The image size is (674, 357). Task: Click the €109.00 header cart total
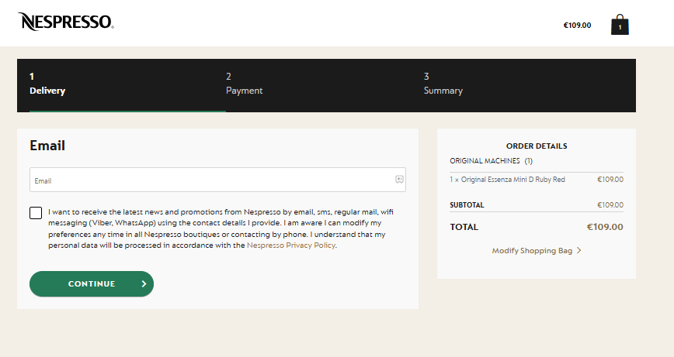577,26
